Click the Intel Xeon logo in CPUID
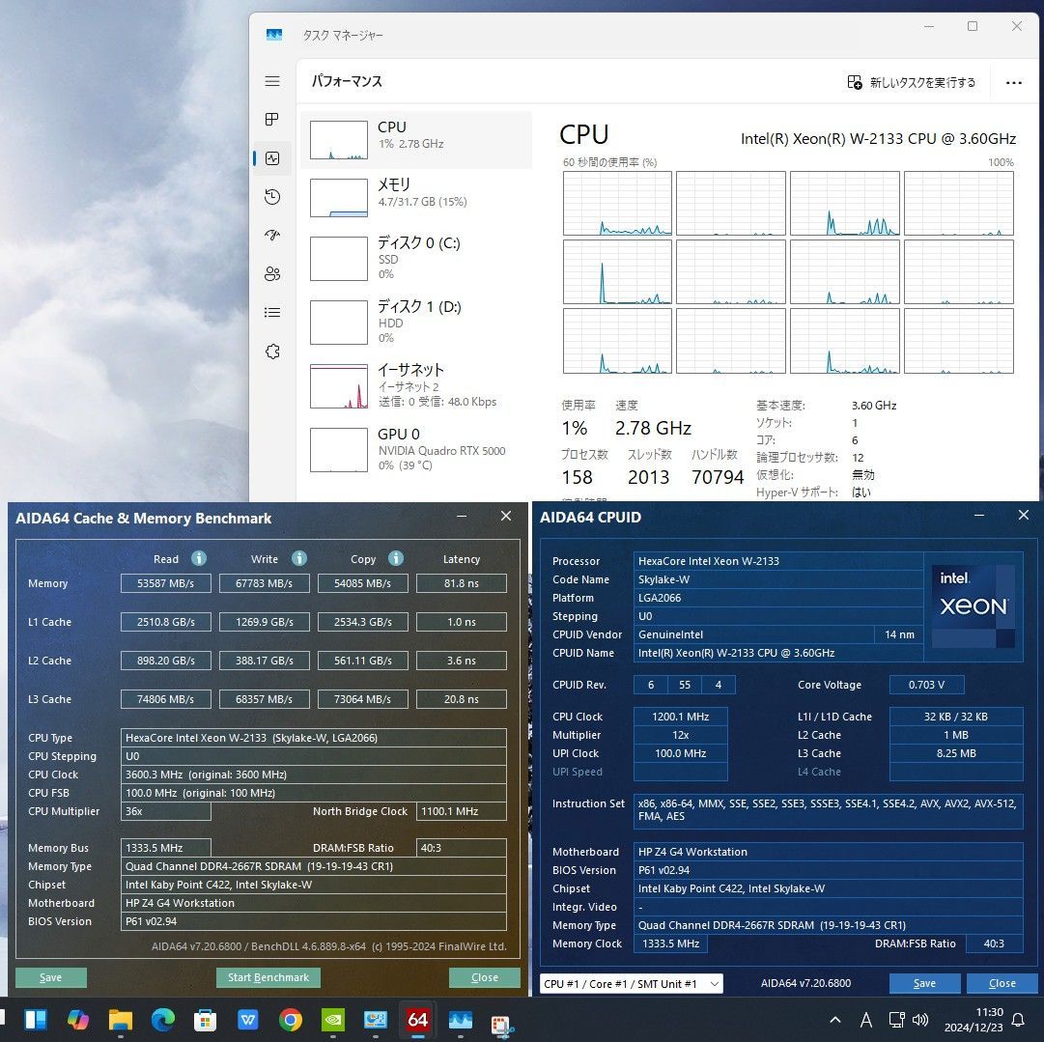 [x=973, y=605]
